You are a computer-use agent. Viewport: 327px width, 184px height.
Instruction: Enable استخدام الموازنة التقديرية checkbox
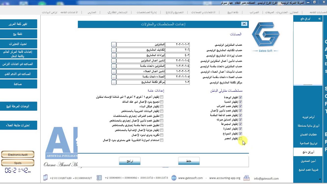pos(162,140)
